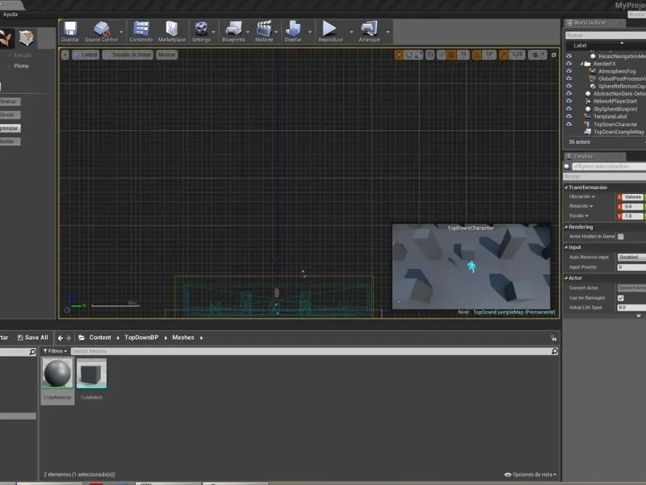Toggle grid snapping icon in viewport
Screen dimensions: 646x485
tap(451, 54)
